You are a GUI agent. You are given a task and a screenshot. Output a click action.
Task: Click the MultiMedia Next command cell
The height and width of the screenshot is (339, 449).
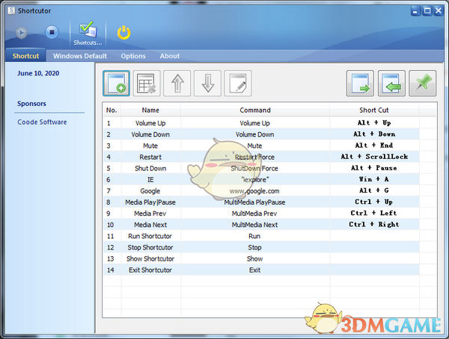[255, 225]
